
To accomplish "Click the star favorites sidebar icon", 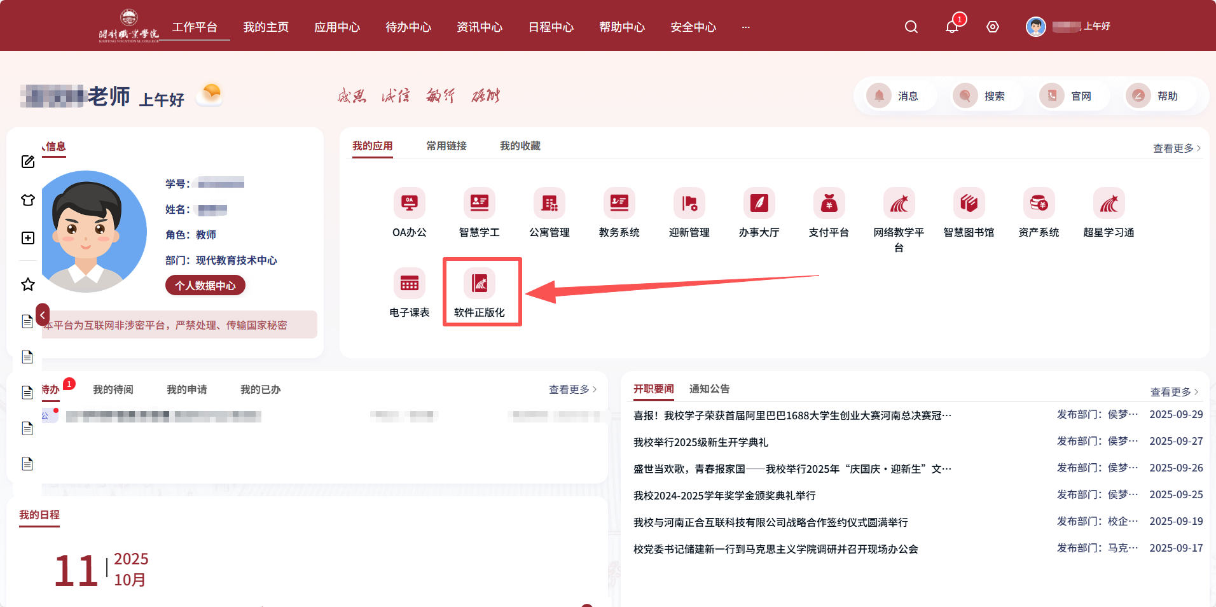I will [28, 284].
